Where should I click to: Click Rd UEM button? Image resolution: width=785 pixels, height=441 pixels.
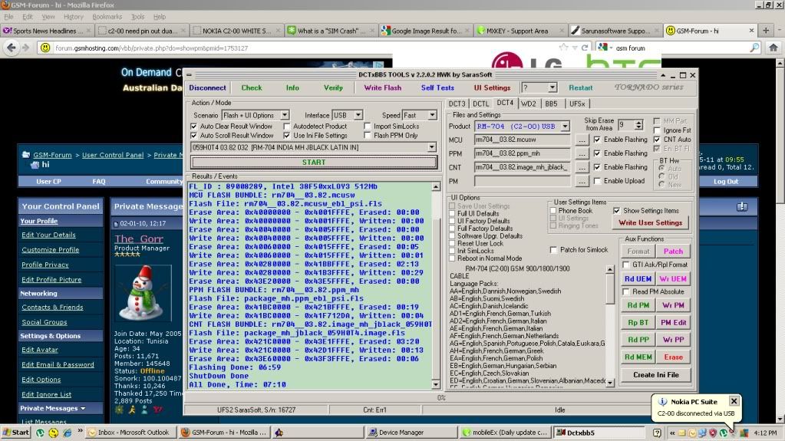638,279
